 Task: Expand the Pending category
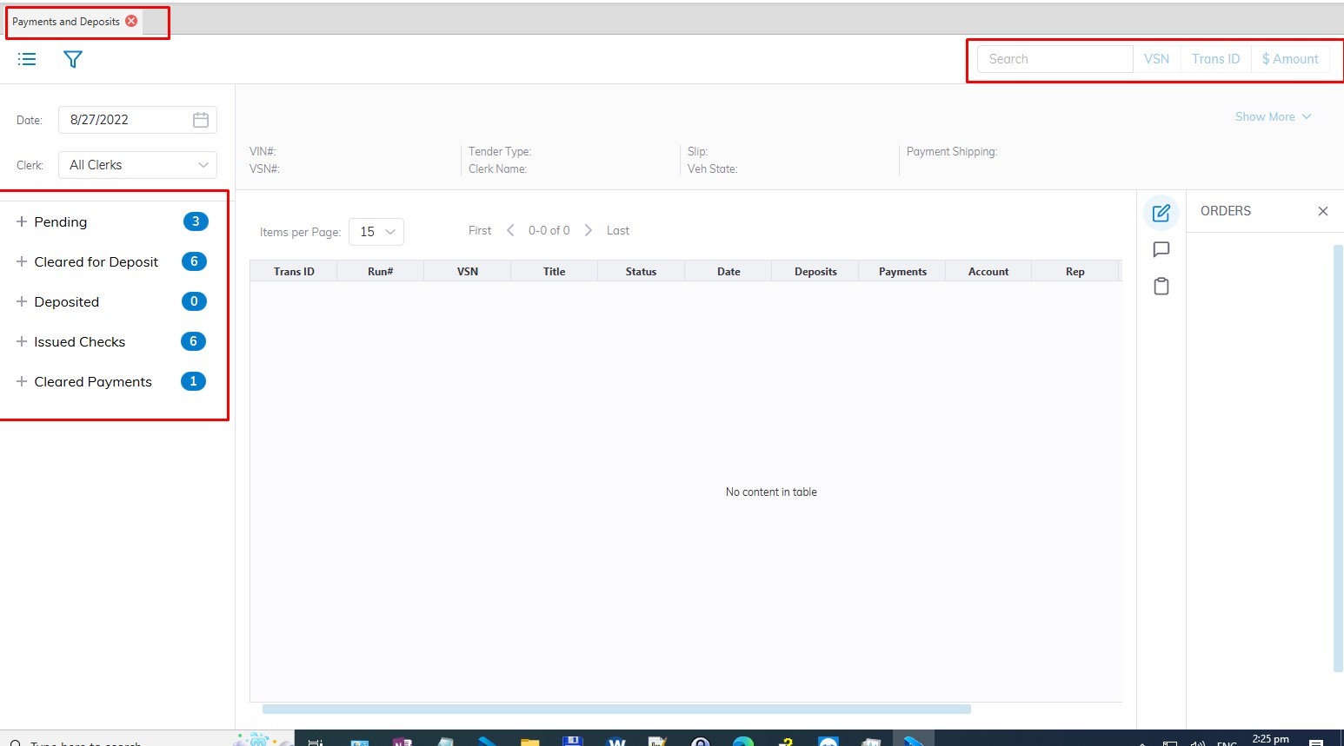22,221
